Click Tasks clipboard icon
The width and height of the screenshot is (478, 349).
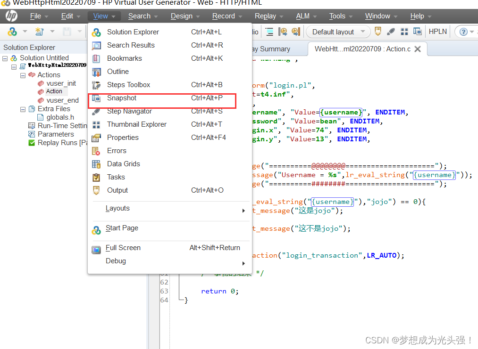point(96,178)
